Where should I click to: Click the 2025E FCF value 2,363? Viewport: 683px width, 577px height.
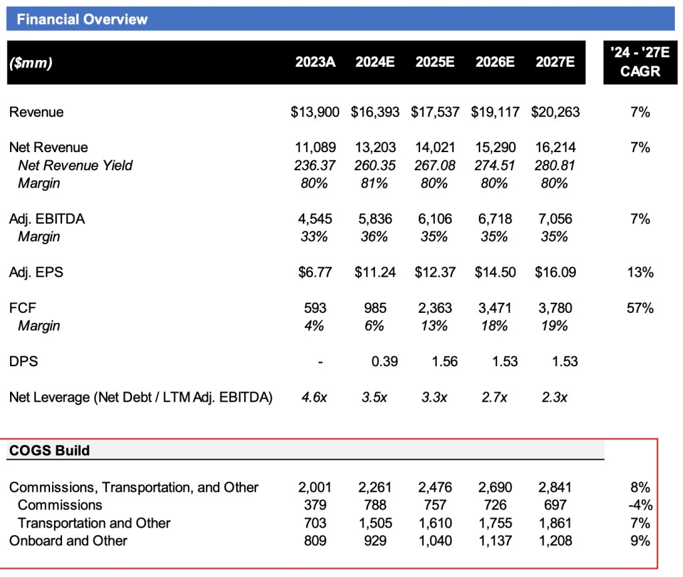[435, 308]
